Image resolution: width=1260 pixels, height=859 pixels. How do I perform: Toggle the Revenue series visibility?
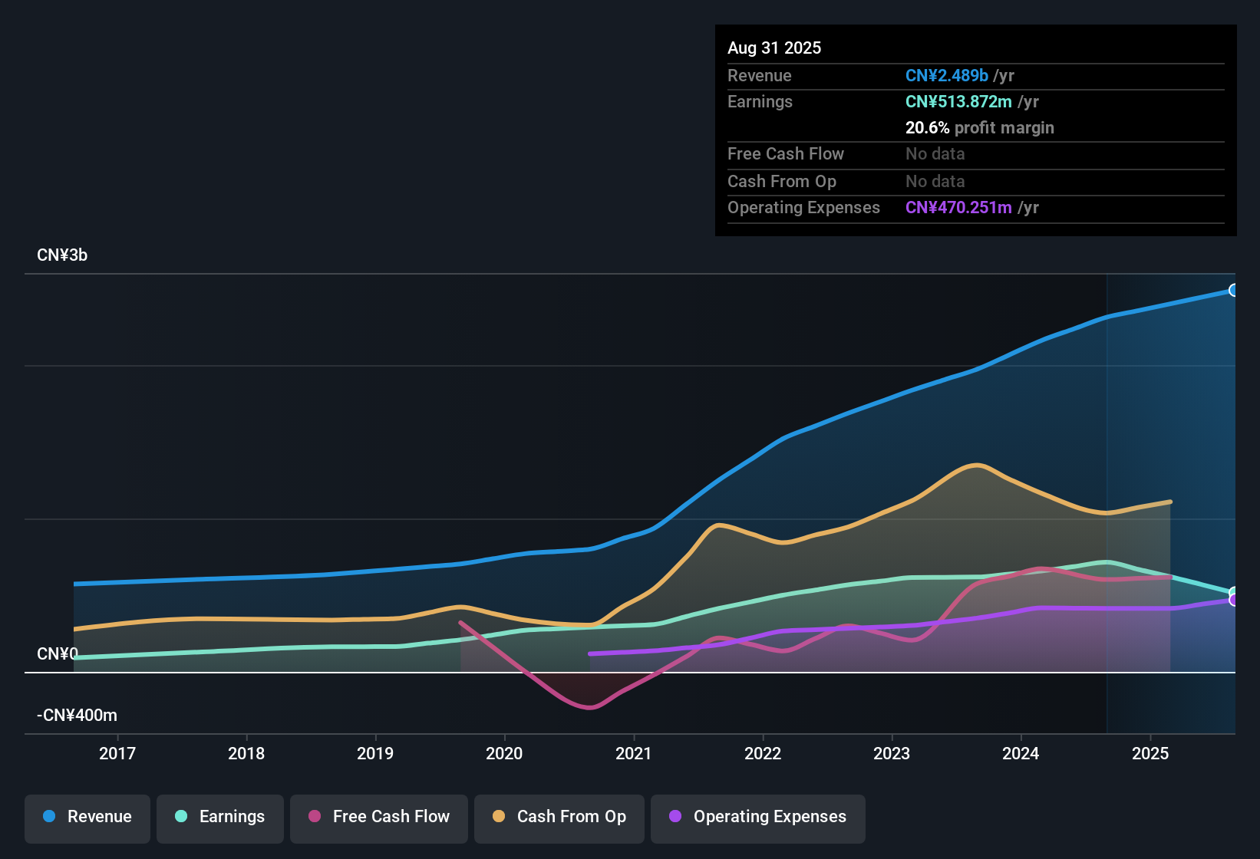(x=87, y=817)
